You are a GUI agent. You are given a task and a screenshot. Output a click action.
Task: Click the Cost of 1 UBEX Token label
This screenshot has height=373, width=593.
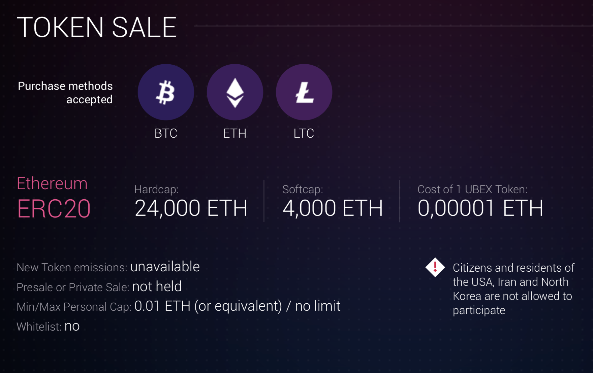[472, 189]
